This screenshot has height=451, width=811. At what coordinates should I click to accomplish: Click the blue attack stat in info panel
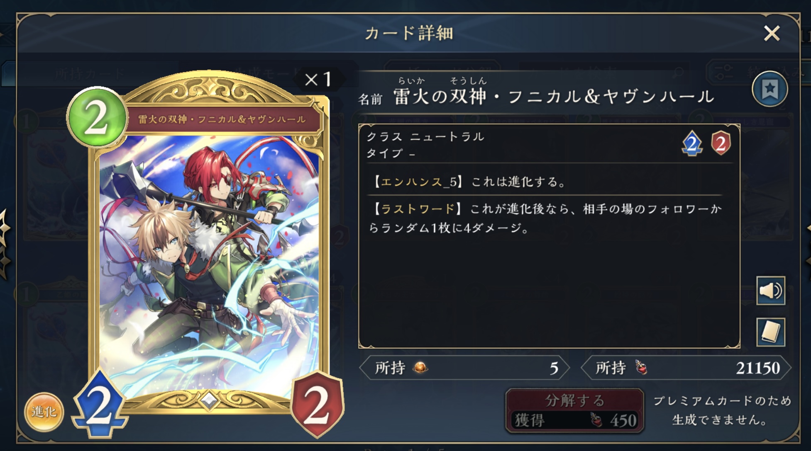point(692,143)
